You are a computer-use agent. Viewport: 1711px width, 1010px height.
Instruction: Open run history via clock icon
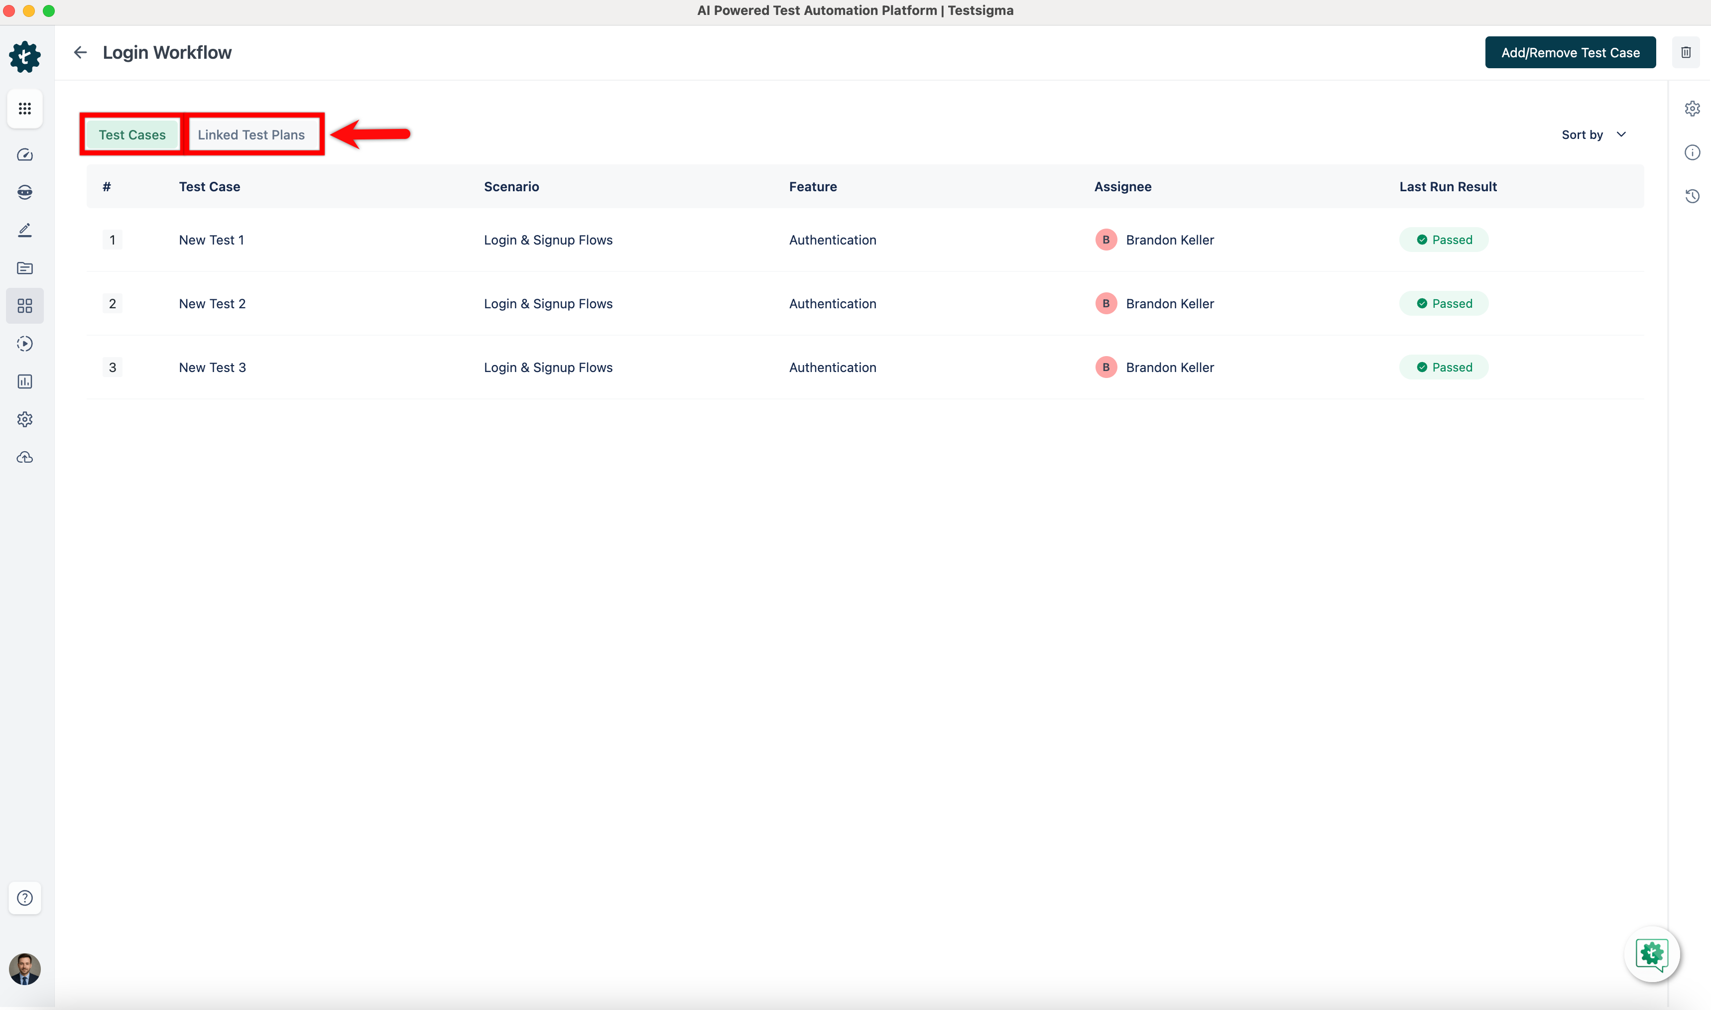pyautogui.click(x=1693, y=196)
